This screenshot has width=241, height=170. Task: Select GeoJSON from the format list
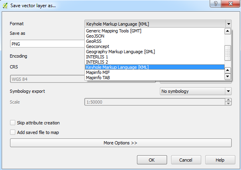pos(155,36)
